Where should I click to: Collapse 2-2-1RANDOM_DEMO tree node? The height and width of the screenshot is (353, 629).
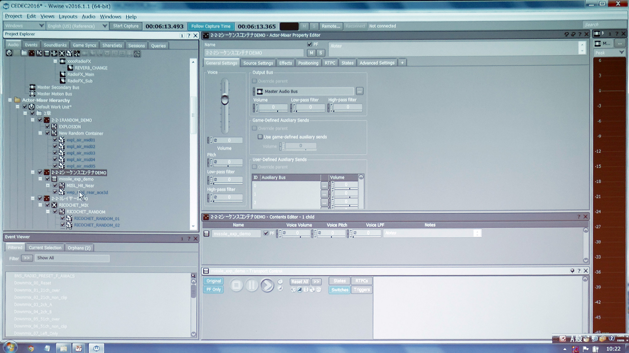[33, 120]
